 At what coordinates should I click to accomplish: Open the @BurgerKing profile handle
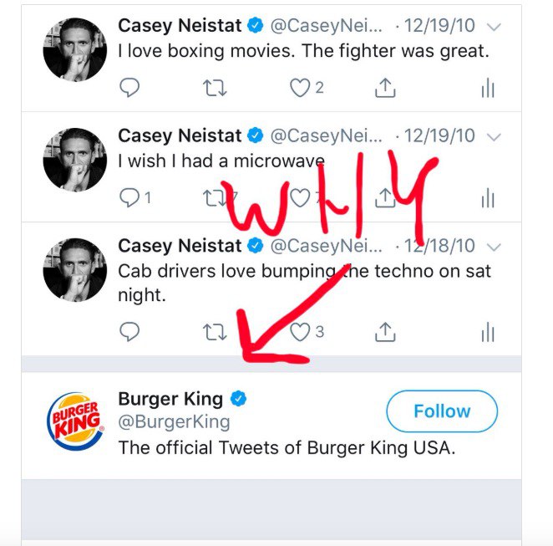click(174, 421)
